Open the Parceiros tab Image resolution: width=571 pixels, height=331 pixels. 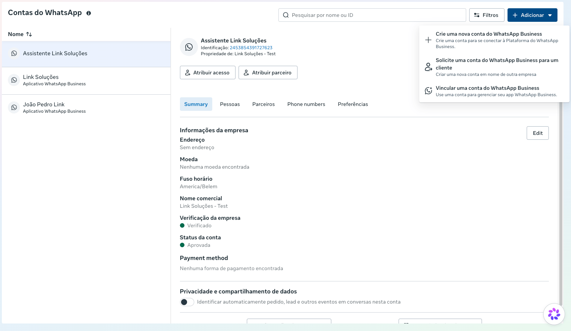[x=263, y=104]
